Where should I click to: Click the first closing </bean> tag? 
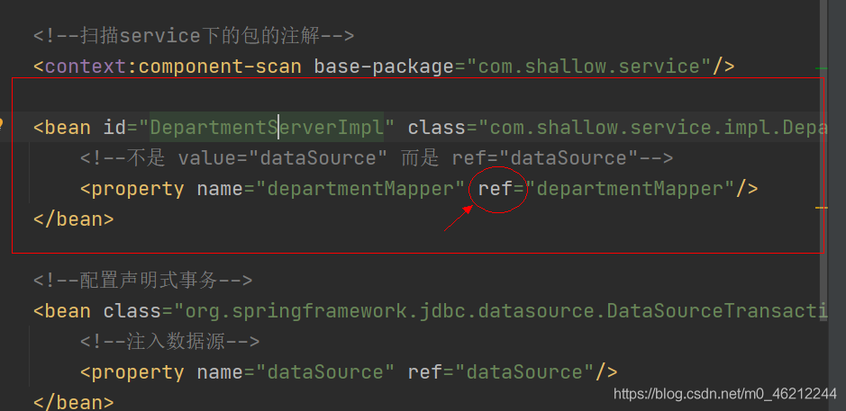point(73,219)
